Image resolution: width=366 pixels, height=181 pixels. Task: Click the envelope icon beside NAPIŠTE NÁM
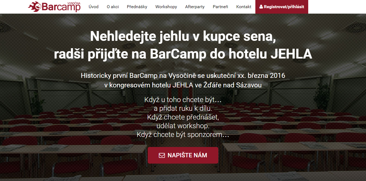[162, 155]
